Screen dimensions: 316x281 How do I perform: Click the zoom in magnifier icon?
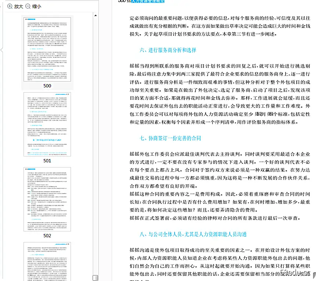pyautogui.click(x=10, y=6)
